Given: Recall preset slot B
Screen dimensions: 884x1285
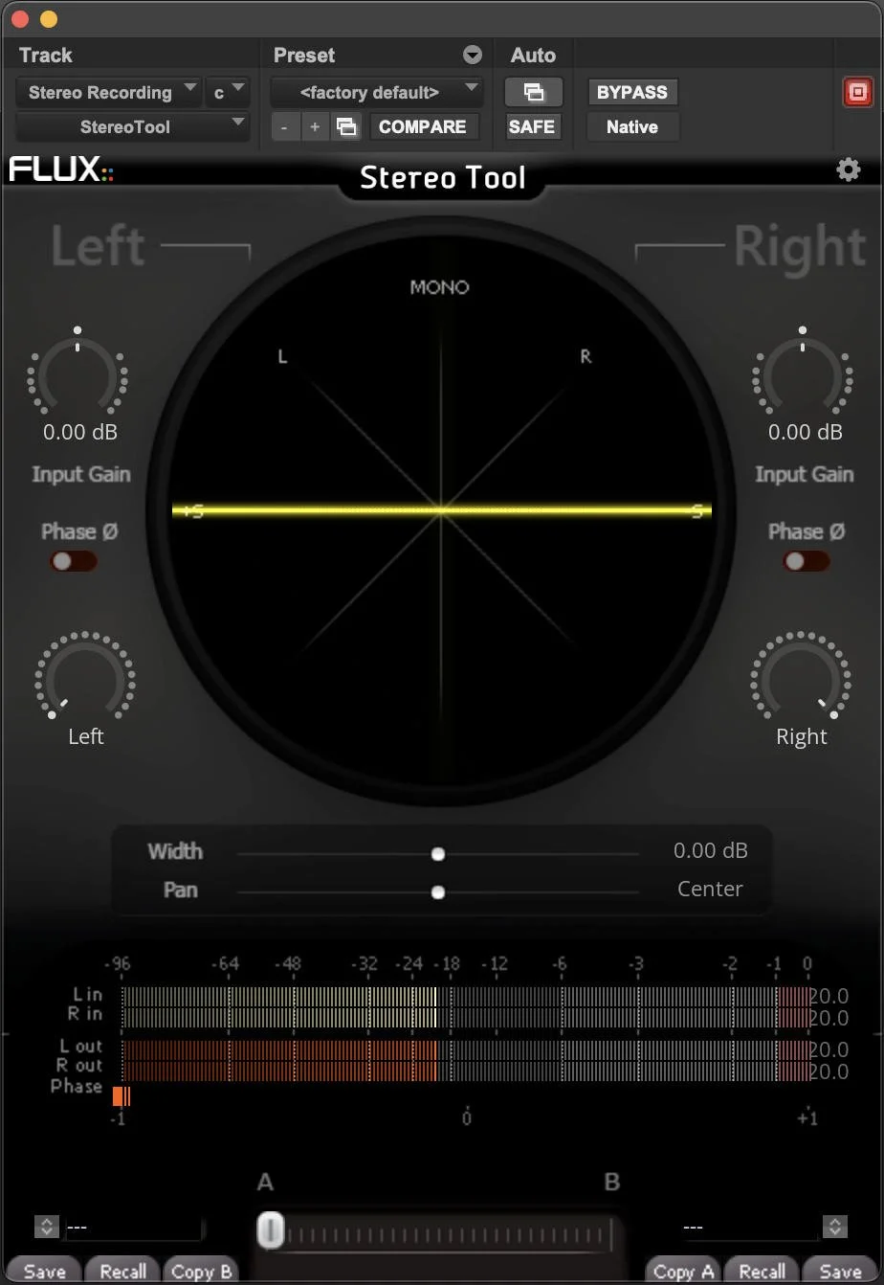Looking at the screenshot, I should coord(762,1271).
